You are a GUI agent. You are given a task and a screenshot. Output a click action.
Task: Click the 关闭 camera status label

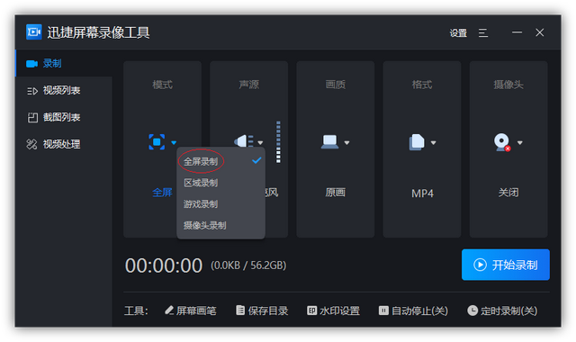[508, 192]
